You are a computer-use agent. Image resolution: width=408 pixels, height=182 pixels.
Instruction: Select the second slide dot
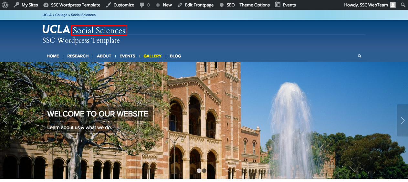204,171
